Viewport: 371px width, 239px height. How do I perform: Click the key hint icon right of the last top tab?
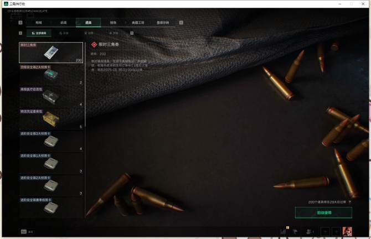tap(181, 23)
